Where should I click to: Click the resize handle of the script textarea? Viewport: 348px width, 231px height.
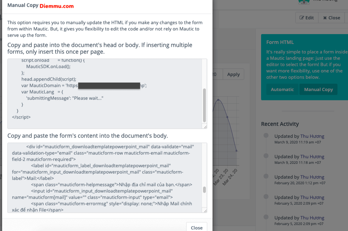(x=205, y=127)
